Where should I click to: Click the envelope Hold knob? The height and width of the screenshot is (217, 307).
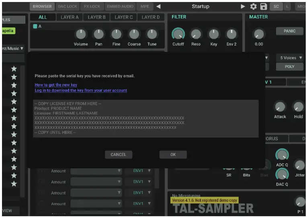[299, 107]
